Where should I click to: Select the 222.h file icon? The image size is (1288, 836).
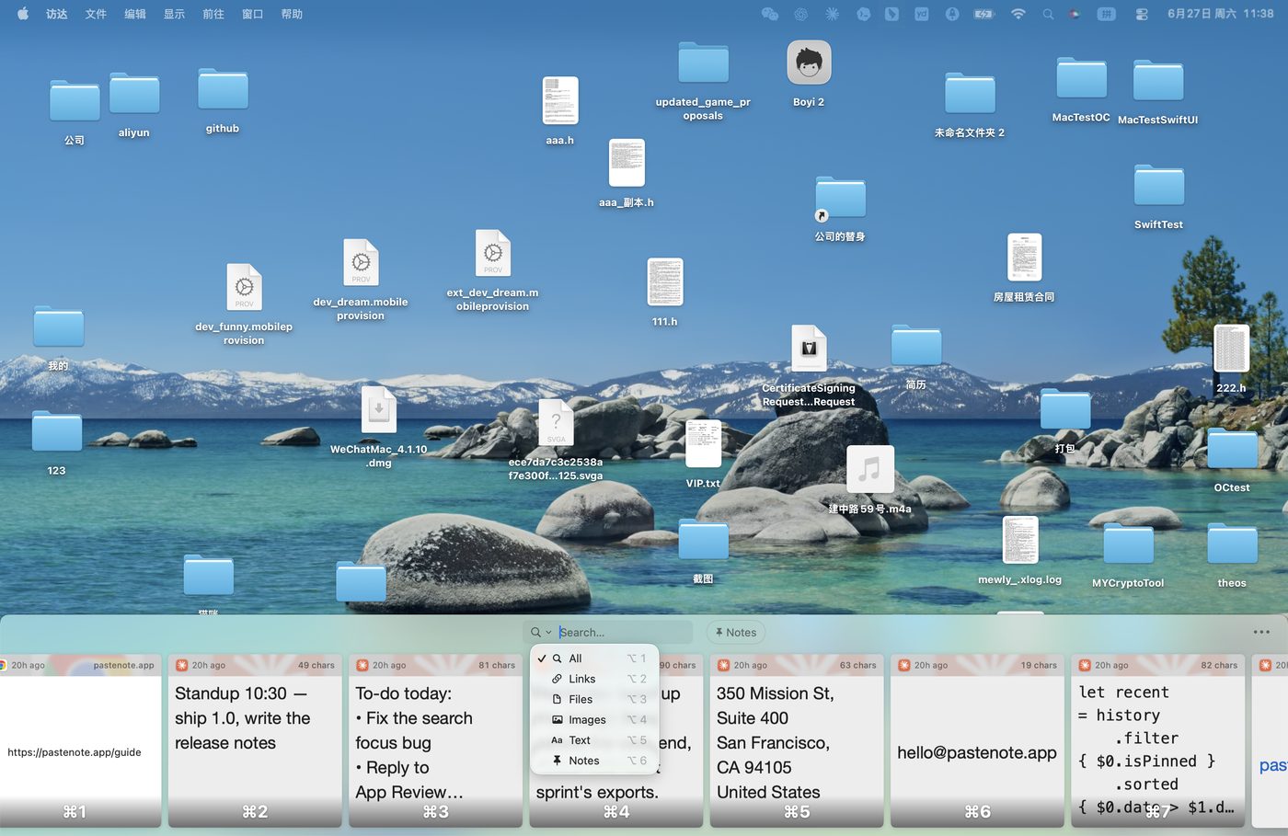coord(1231,349)
